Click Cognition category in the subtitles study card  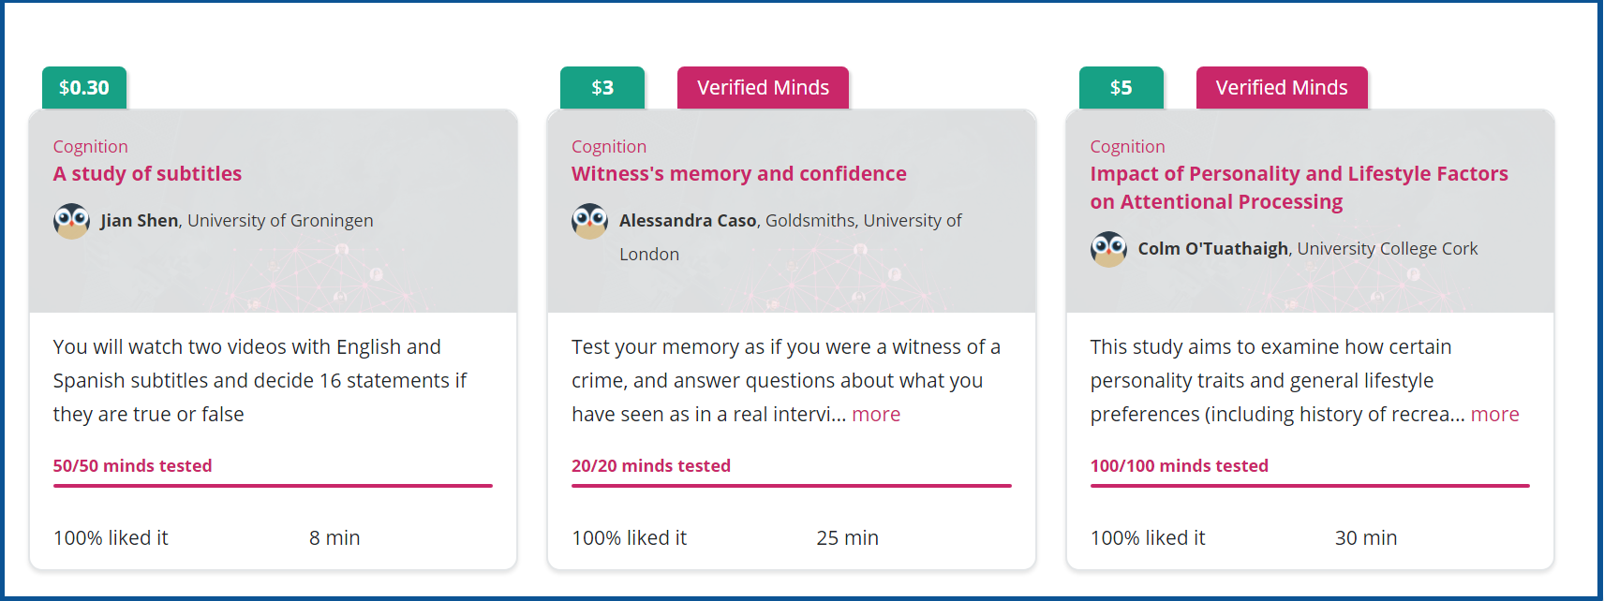pyautogui.click(x=91, y=147)
